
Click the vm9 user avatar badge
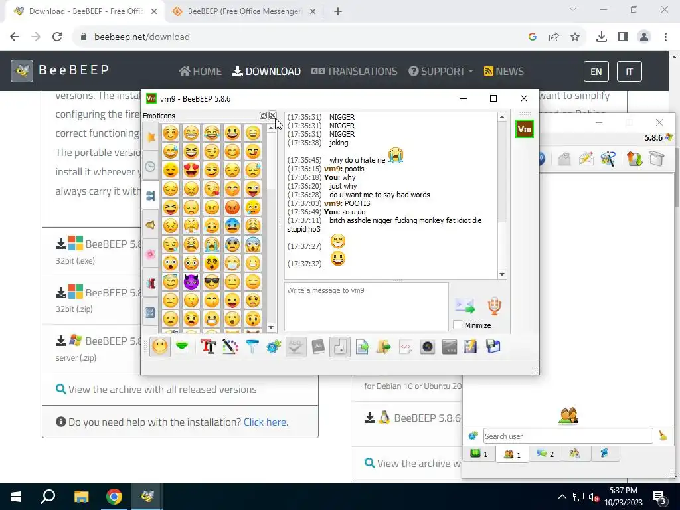coord(525,129)
